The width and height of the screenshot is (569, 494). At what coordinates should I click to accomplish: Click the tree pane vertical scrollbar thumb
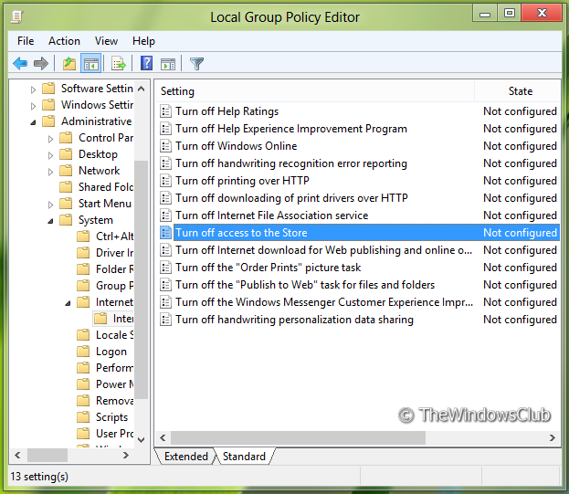(142, 279)
